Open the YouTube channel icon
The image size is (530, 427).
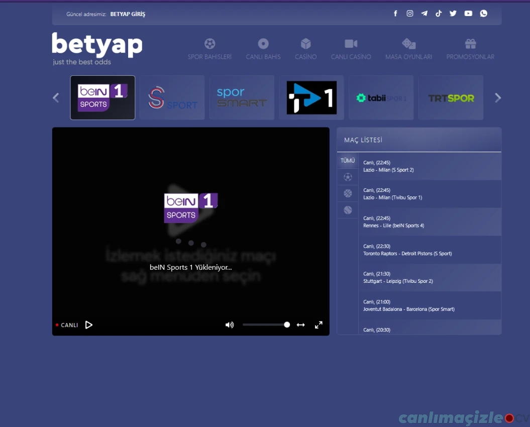point(468,14)
